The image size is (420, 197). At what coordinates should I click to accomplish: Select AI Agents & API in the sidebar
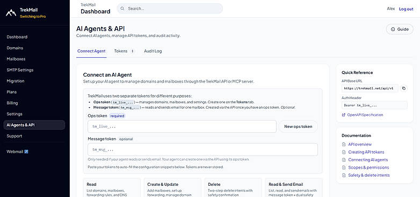[34, 125]
